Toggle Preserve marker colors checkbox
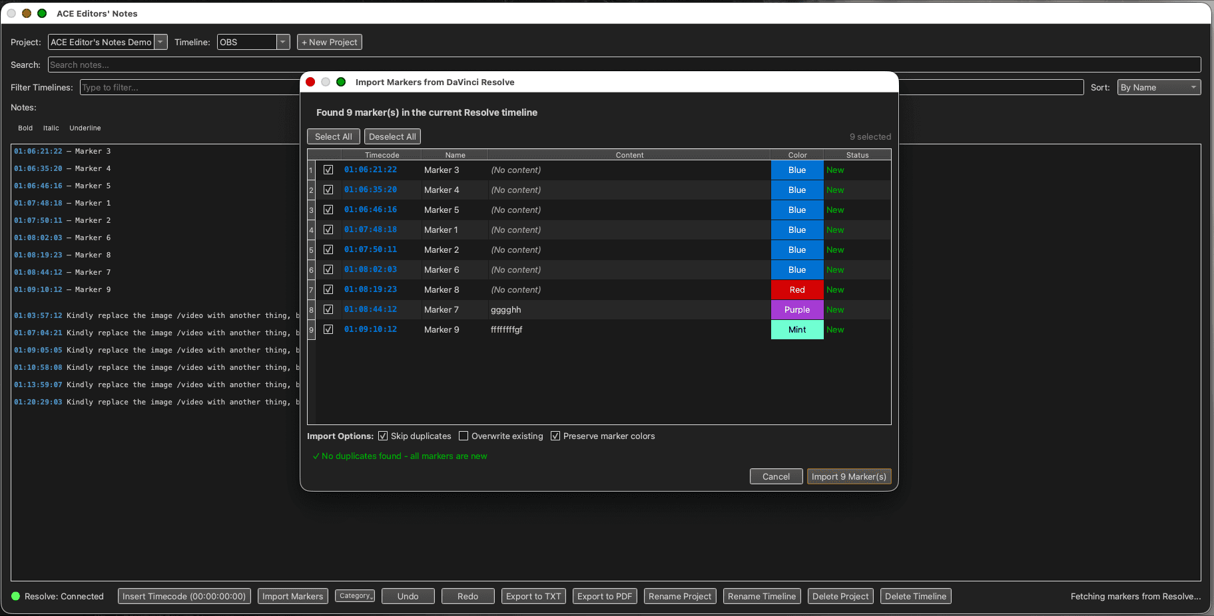The image size is (1214, 616). tap(555, 436)
